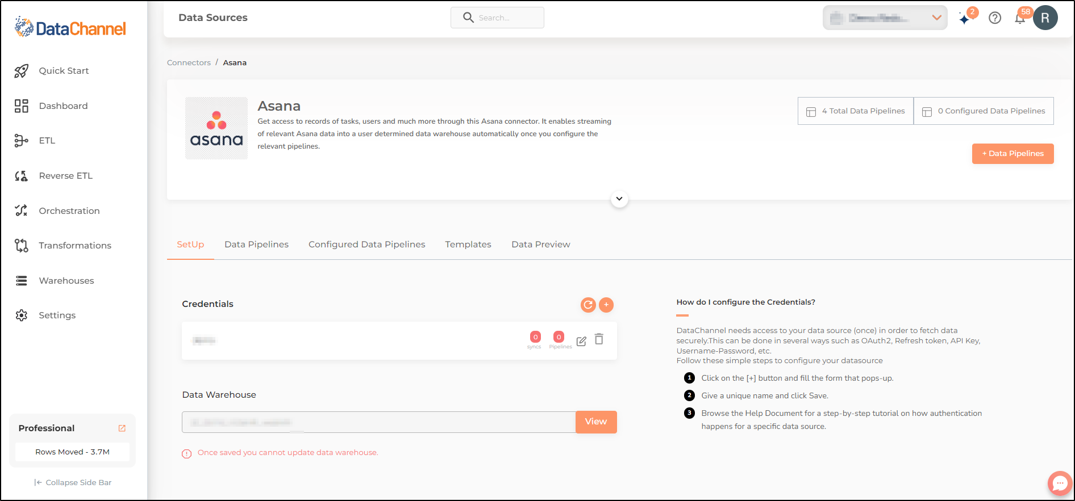The image size is (1075, 501).
Task: Click the + Data Pipelines button
Action: [x=1013, y=154]
